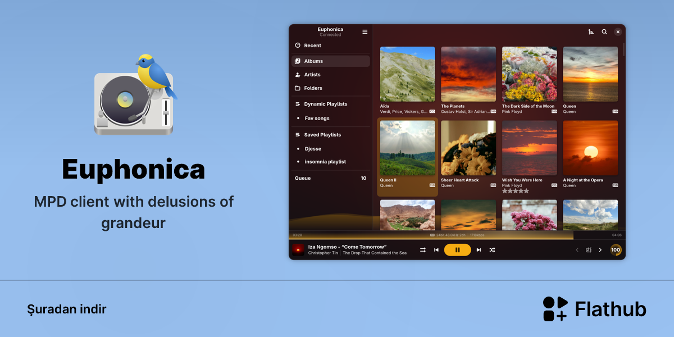Click the now playing album art thumbnail
This screenshot has height=337, width=674.
click(x=298, y=250)
